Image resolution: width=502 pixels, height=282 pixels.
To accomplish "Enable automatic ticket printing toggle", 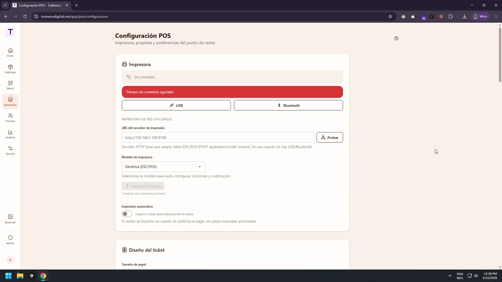I will (127, 214).
